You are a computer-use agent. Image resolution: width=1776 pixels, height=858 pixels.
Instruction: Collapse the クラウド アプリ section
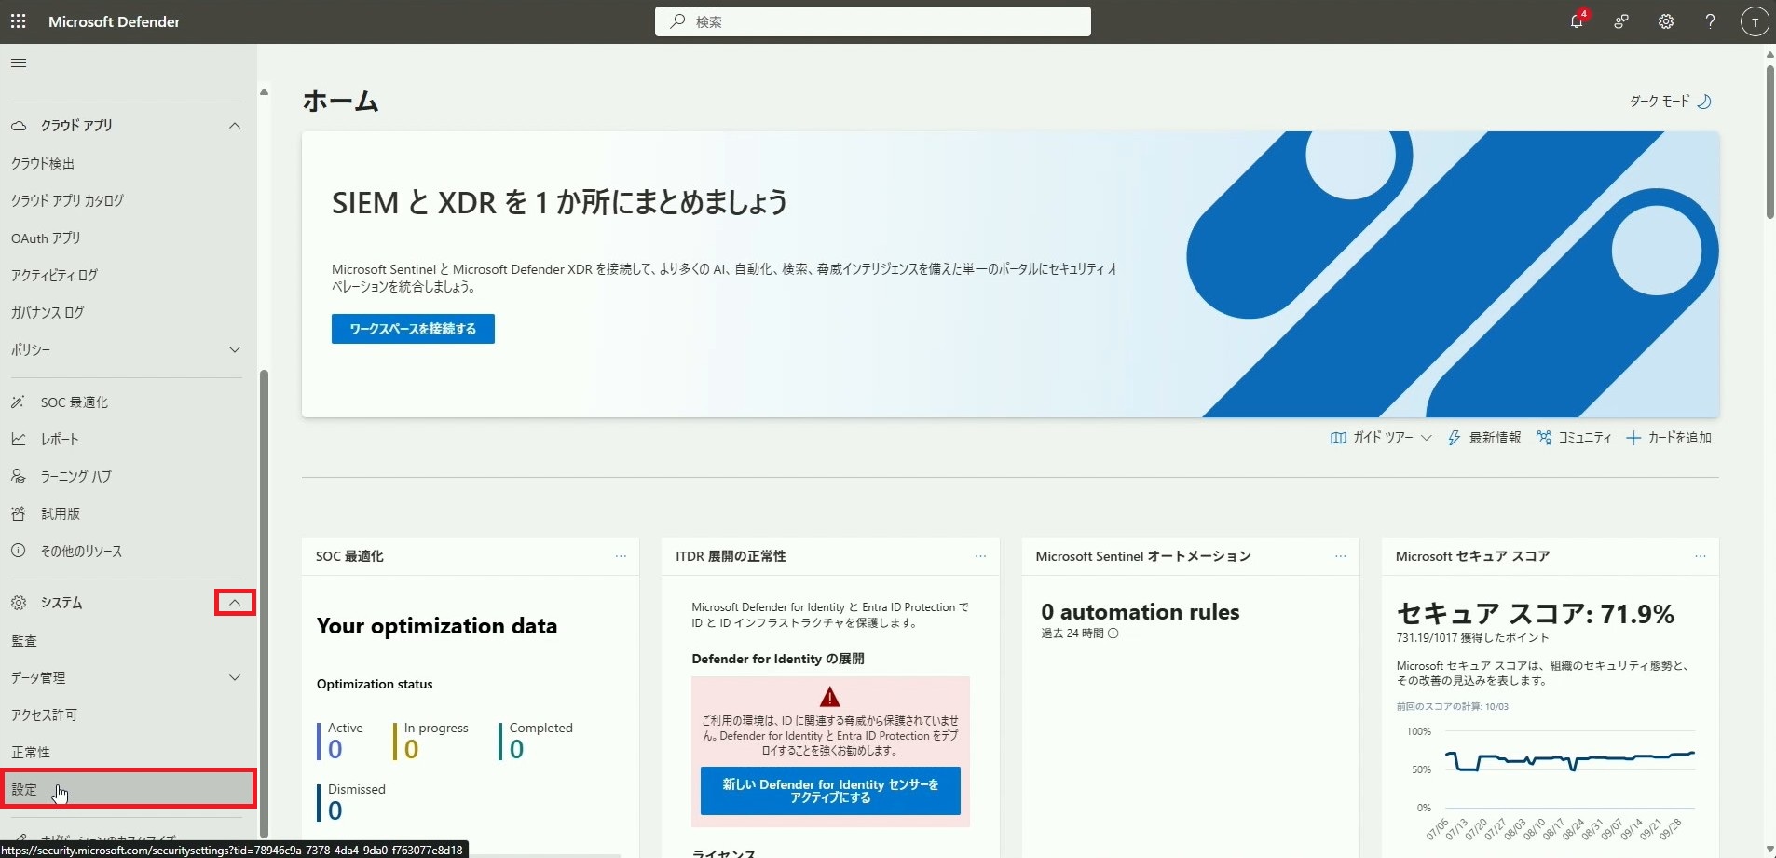pyautogui.click(x=235, y=126)
